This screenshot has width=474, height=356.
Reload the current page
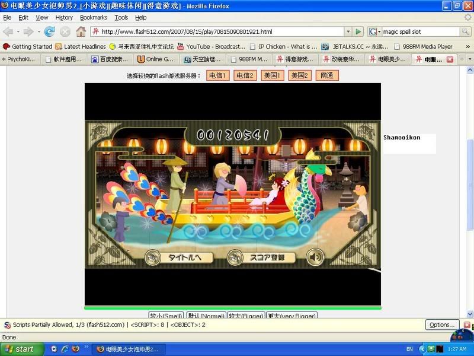(x=50, y=31)
